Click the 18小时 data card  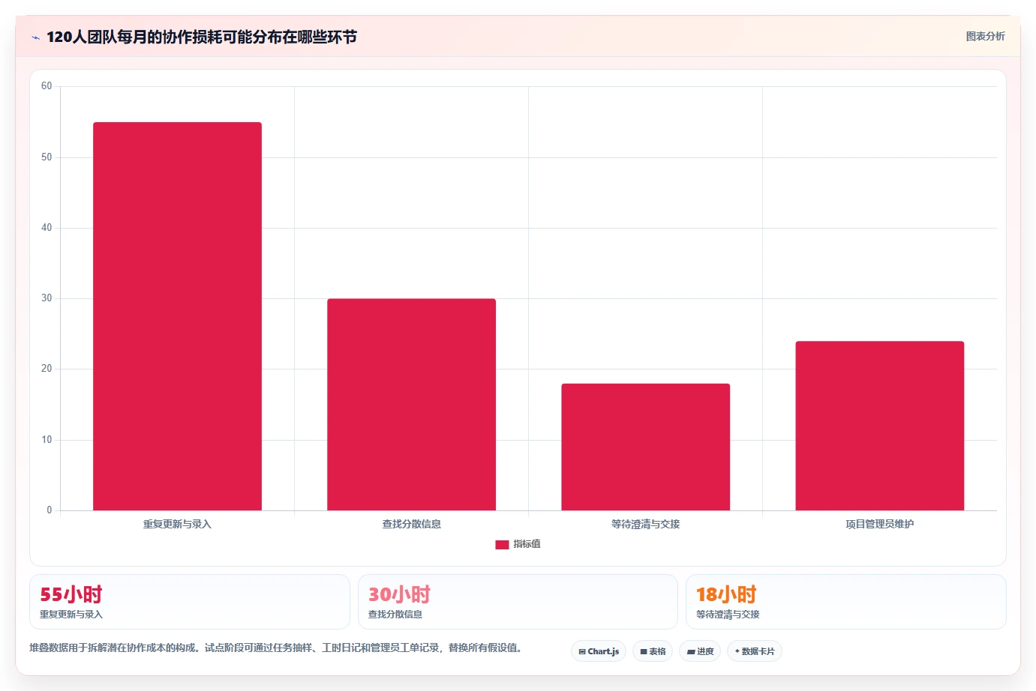pos(846,602)
